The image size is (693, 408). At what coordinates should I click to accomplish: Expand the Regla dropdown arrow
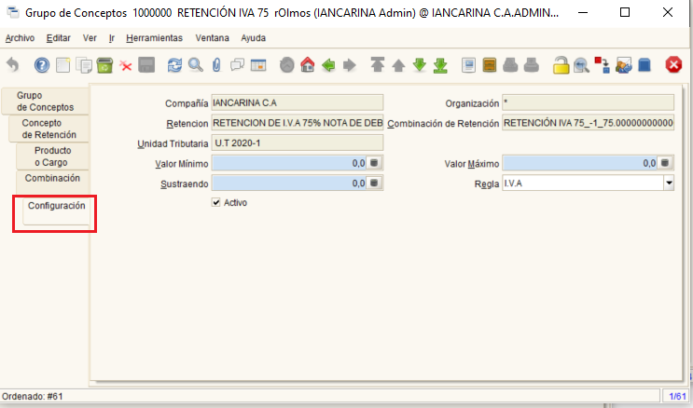point(669,183)
